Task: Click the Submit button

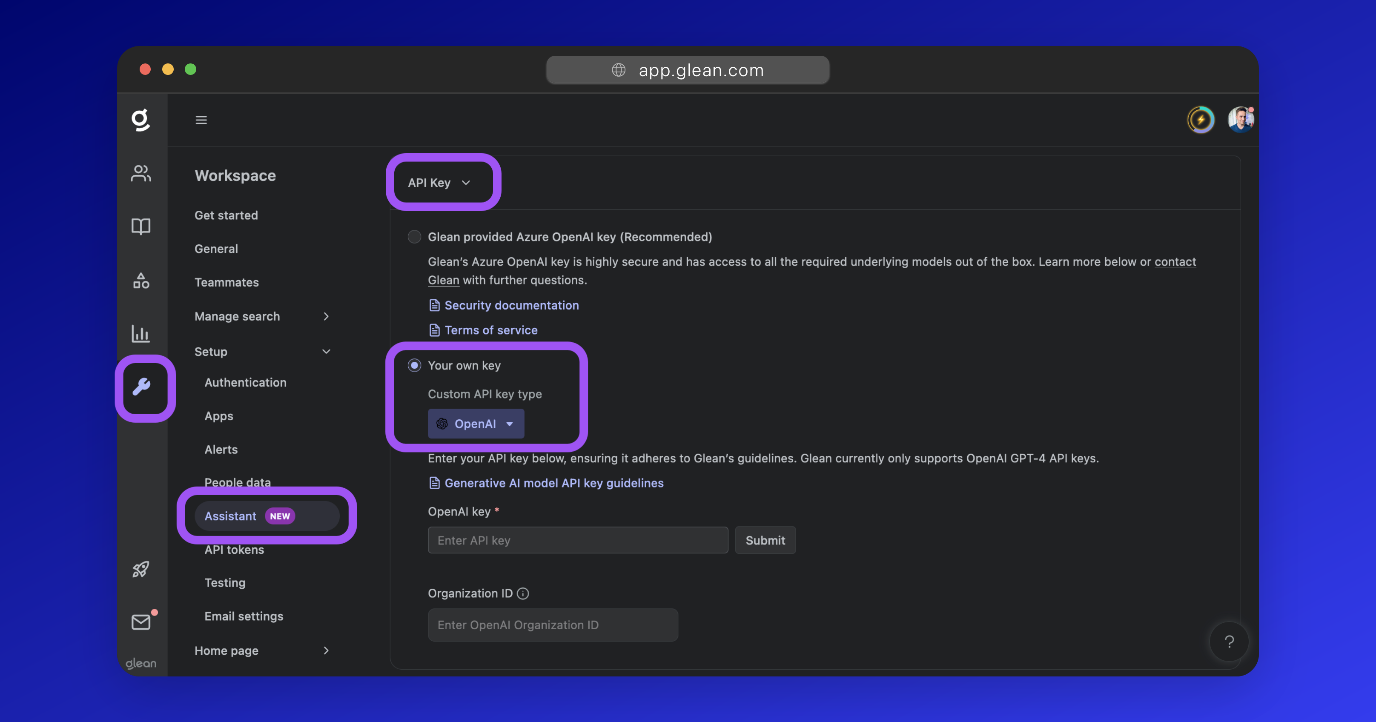Action: (x=765, y=540)
